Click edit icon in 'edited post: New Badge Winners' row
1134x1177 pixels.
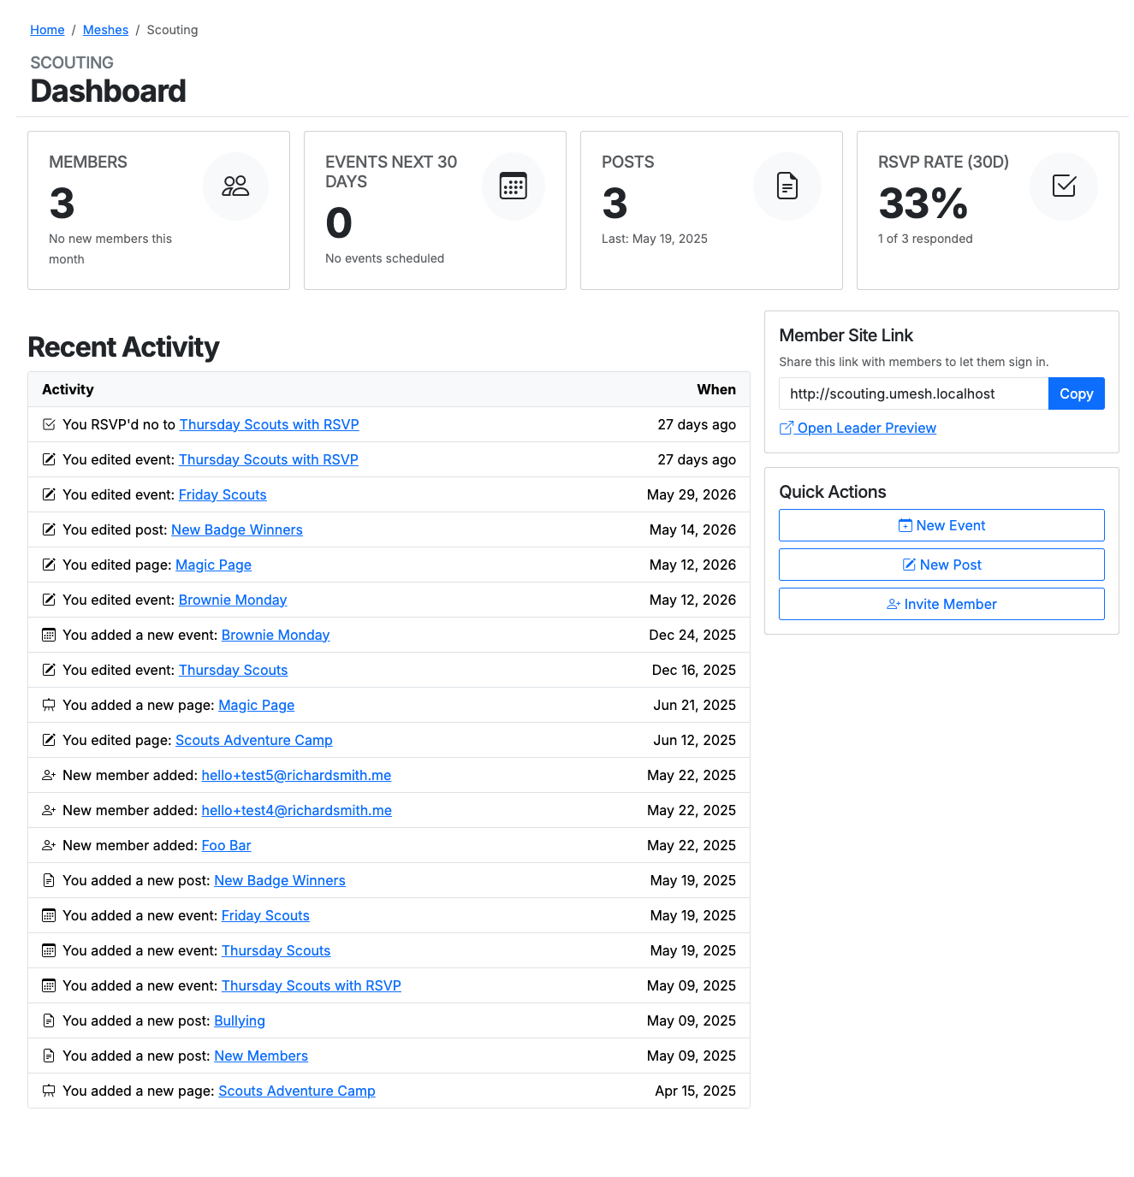49,529
